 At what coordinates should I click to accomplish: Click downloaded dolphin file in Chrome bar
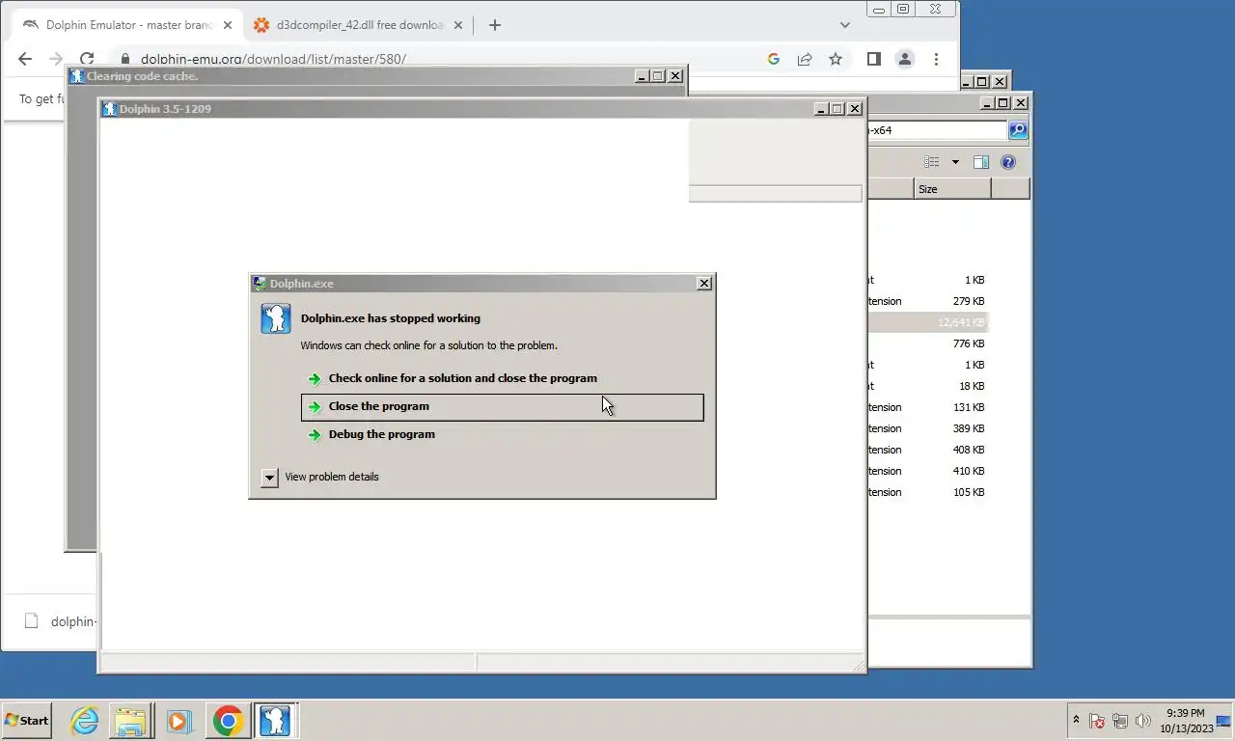pyautogui.click(x=58, y=621)
